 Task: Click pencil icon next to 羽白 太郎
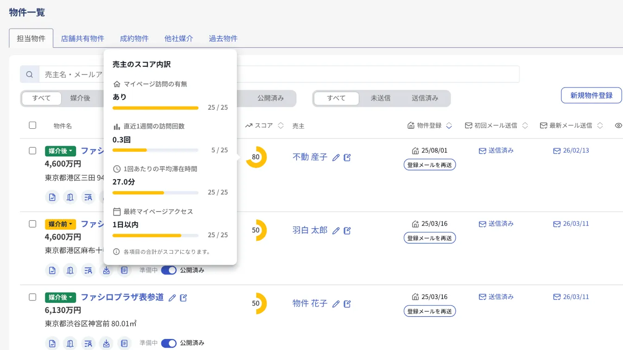(x=336, y=231)
